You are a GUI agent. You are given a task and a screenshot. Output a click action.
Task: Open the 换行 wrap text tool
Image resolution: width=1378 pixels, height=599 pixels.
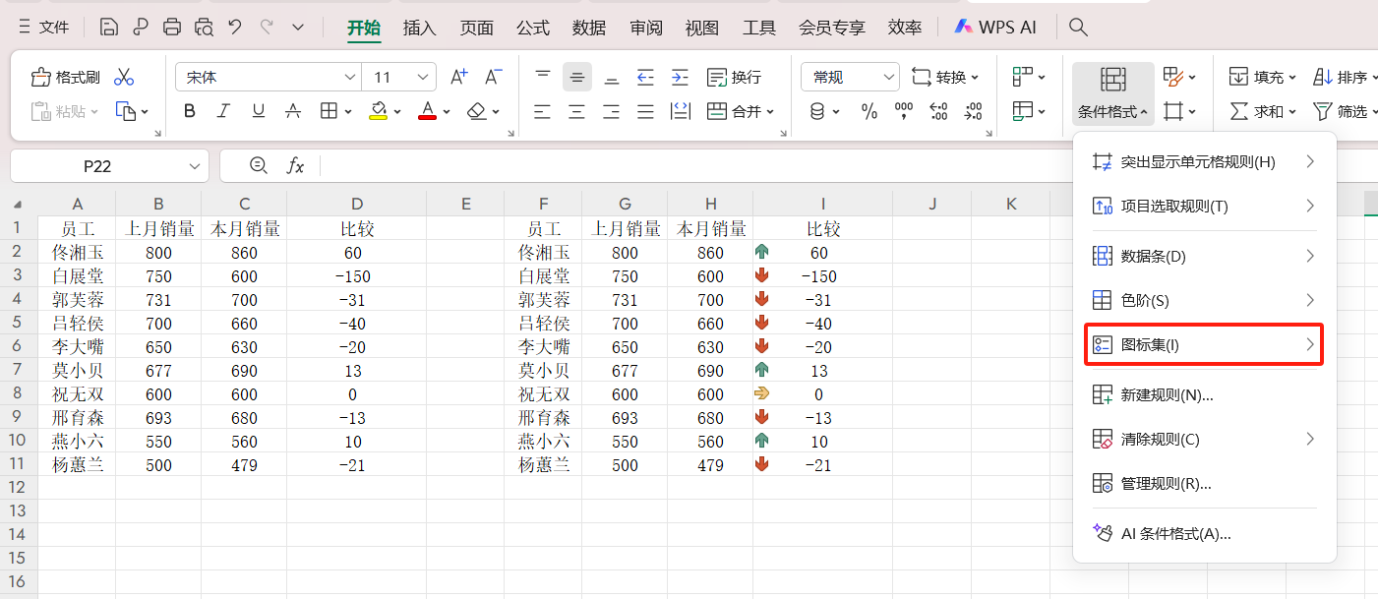(734, 76)
